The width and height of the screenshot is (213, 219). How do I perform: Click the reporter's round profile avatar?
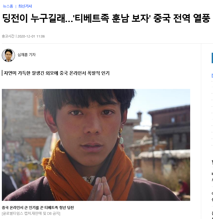point(8,55)
